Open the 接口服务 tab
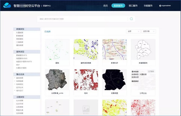Screen dimensions: 181x116 [x=133, y=5]
